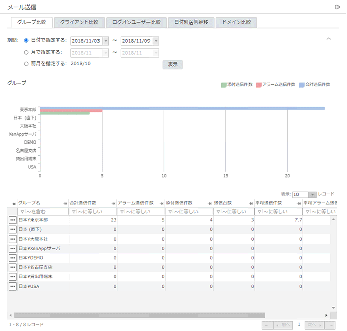Open row menu for 日本¥大阪本社
Viewport: 347px width, 331px height.
click(13, 239)
